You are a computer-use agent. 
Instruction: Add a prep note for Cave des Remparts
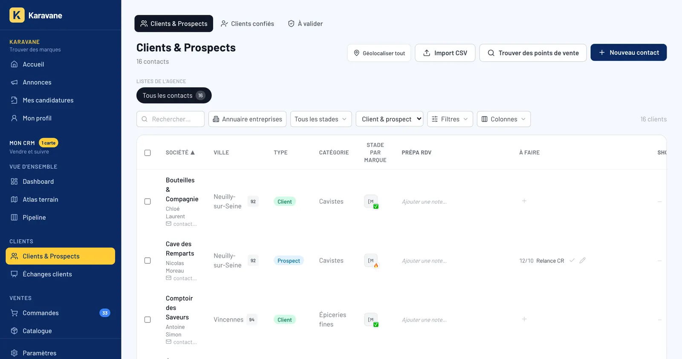pos(425,261)
